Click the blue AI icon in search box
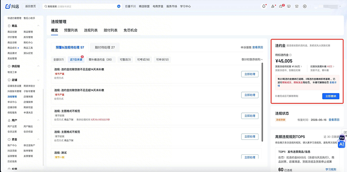The height and width of the screenshot is (172, 347). pos(119,6)
